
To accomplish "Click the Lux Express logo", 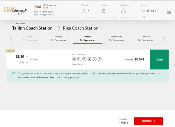I will [15, 10].
